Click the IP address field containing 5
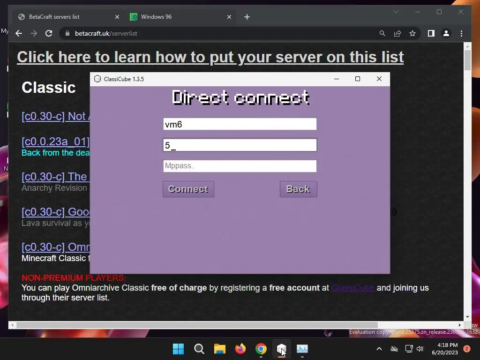The image size is (480, 360). pos(240,145)
